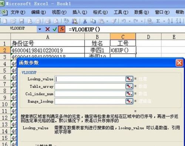Click the Name Box showing VLOOKUP
This screenshot has height=146, width=185.
click(18, 29)
